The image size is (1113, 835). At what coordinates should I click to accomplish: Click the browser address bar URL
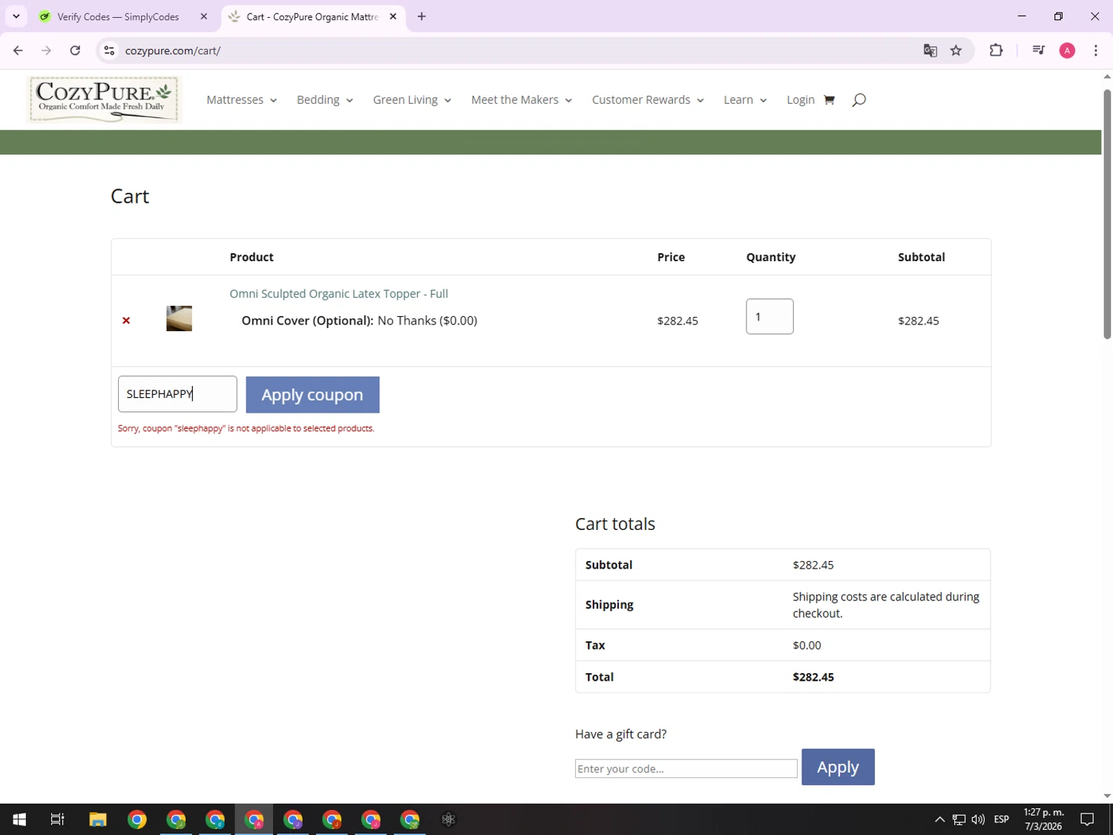pos(173,50)
